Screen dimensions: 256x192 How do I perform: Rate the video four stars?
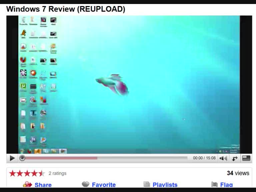tap(34, 173)
